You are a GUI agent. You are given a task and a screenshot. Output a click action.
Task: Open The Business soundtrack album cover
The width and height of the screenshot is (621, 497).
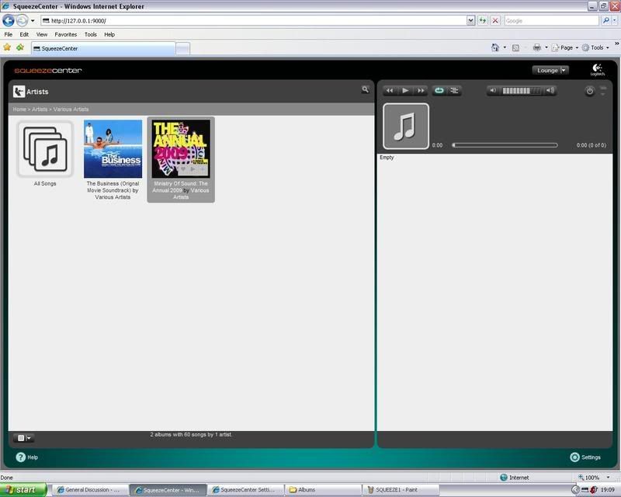[x=113, y=149]
